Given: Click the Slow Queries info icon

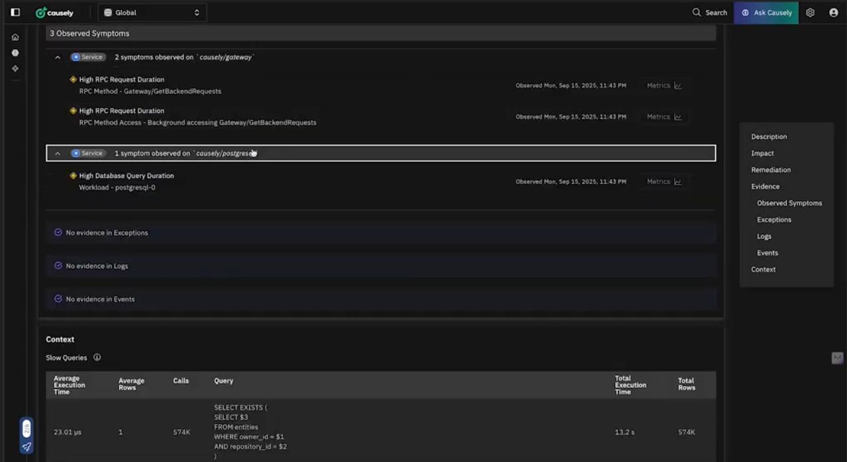Looking at the screenshot, I should pyautogui.click(x=97, y=357).
